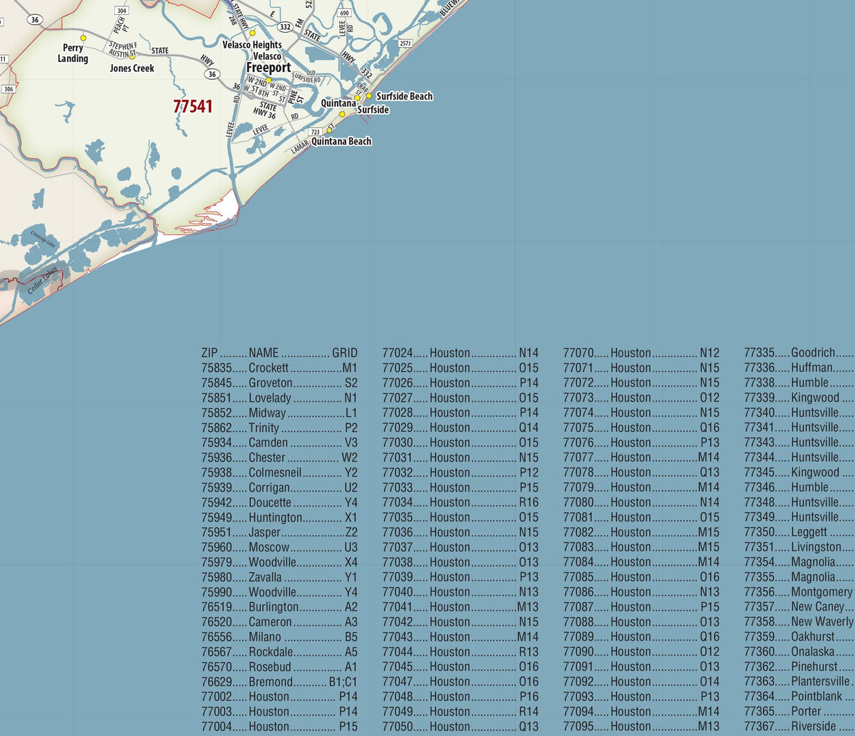Viewport: 855px width, 736px height.
Task: Select the 77070 Houston N12 row
Action: point(641,353)
